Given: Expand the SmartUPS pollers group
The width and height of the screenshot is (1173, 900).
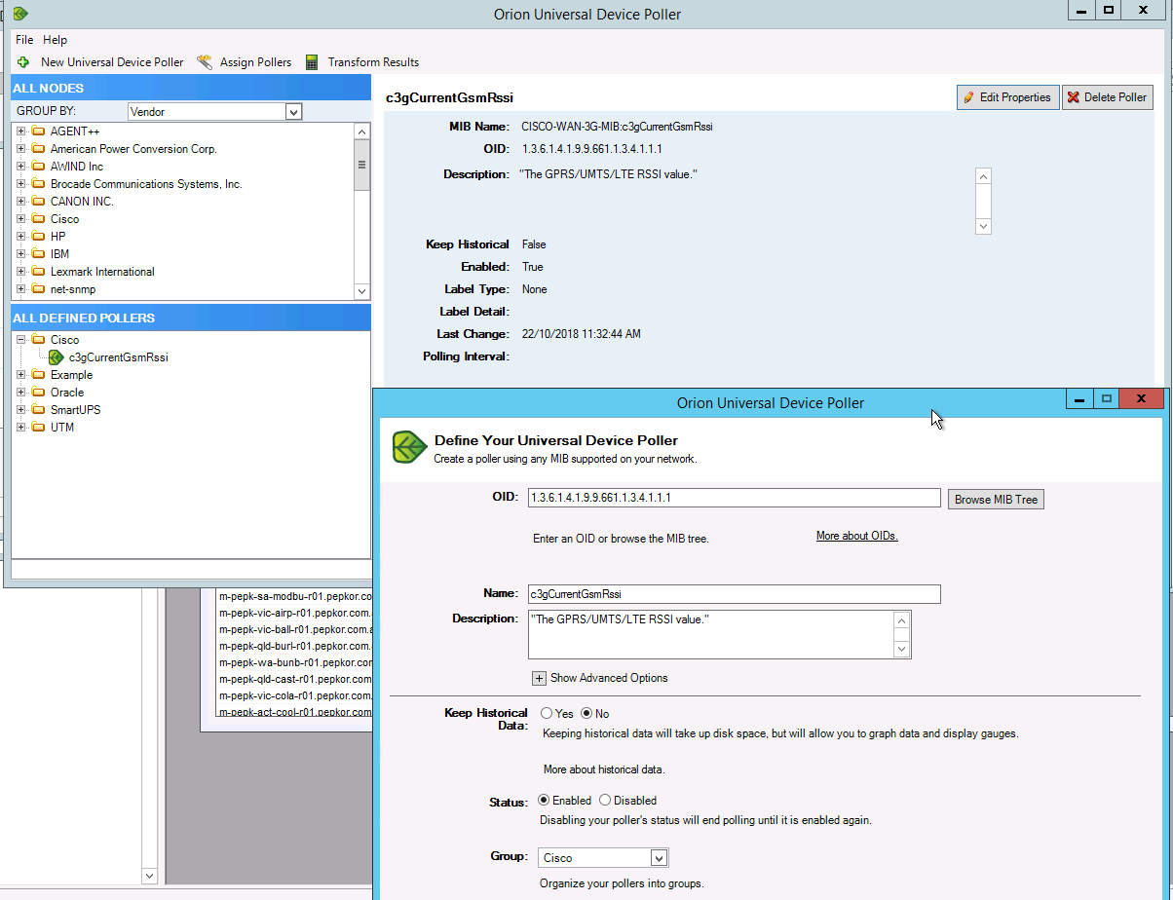Looking at the screenshot, I should [x=20, y=410].
